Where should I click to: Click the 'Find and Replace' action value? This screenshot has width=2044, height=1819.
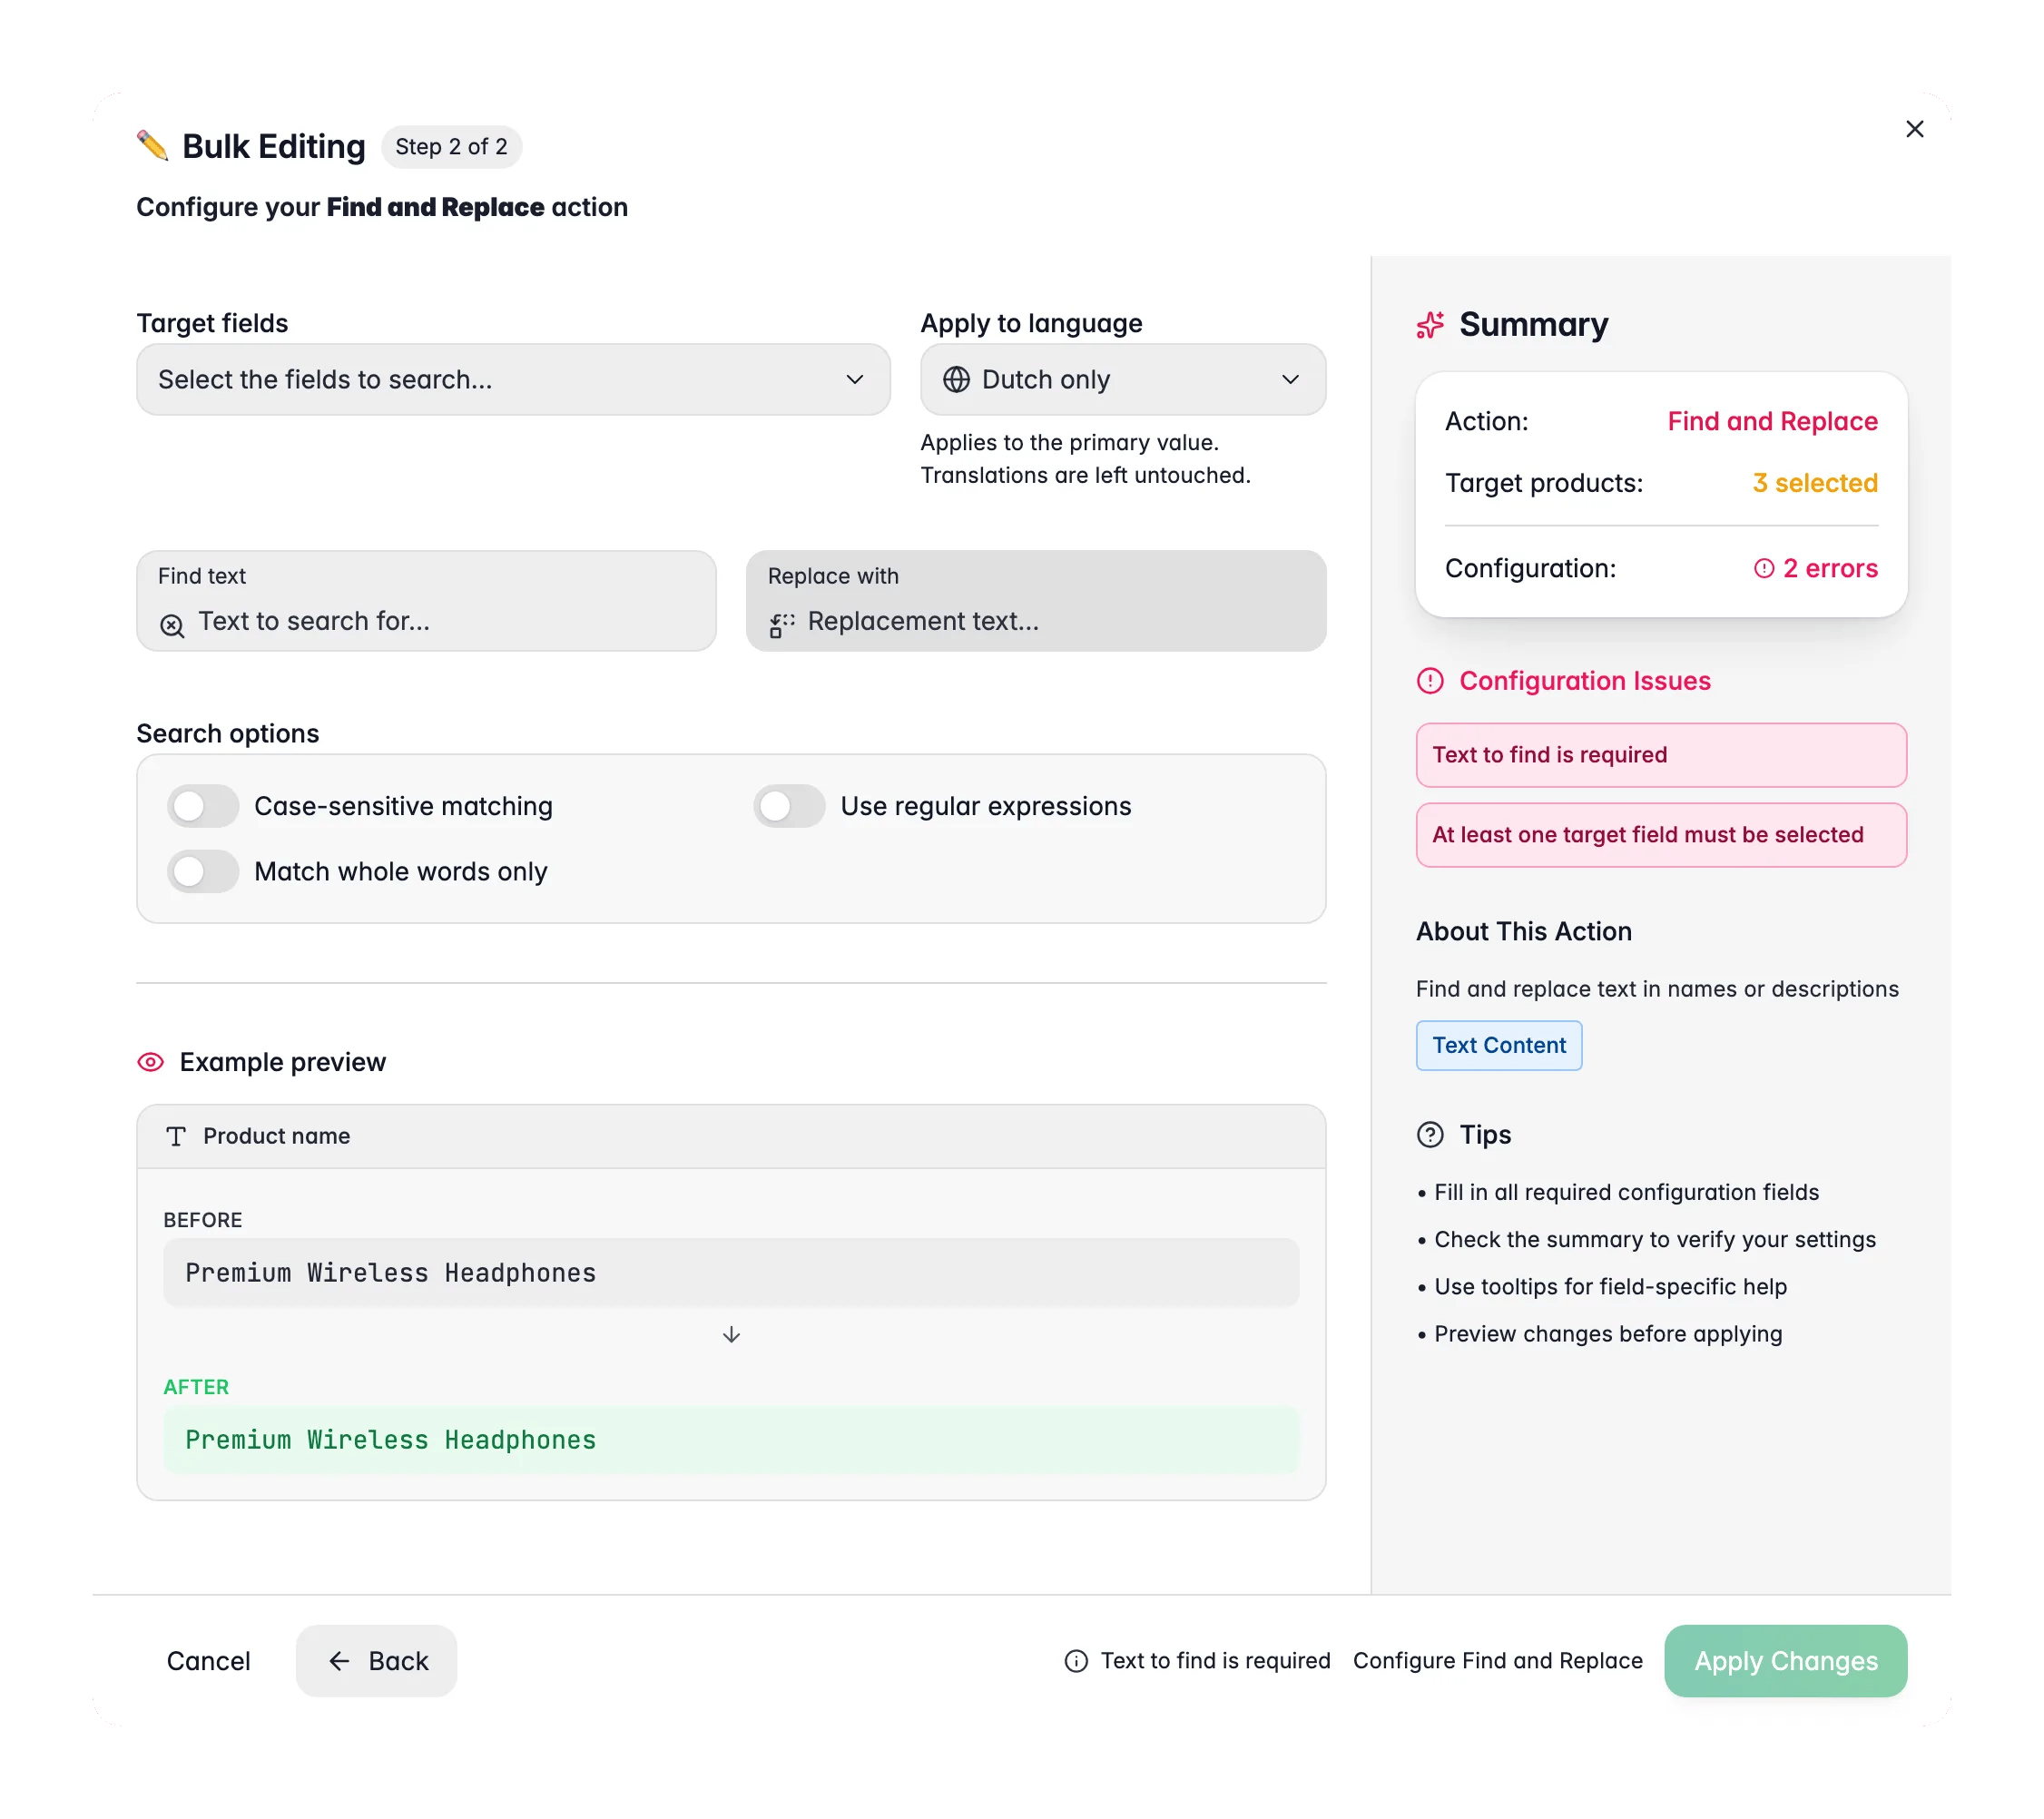pos(1772,421)
